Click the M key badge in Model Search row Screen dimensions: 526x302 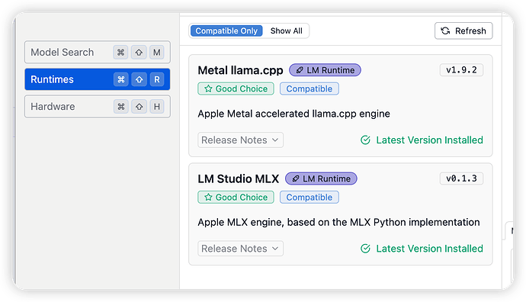point(157,53)
